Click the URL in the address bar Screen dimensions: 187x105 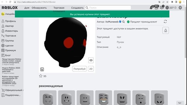click(x=36, y=2)
